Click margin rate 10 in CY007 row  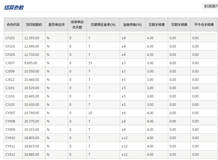(90, 113)
